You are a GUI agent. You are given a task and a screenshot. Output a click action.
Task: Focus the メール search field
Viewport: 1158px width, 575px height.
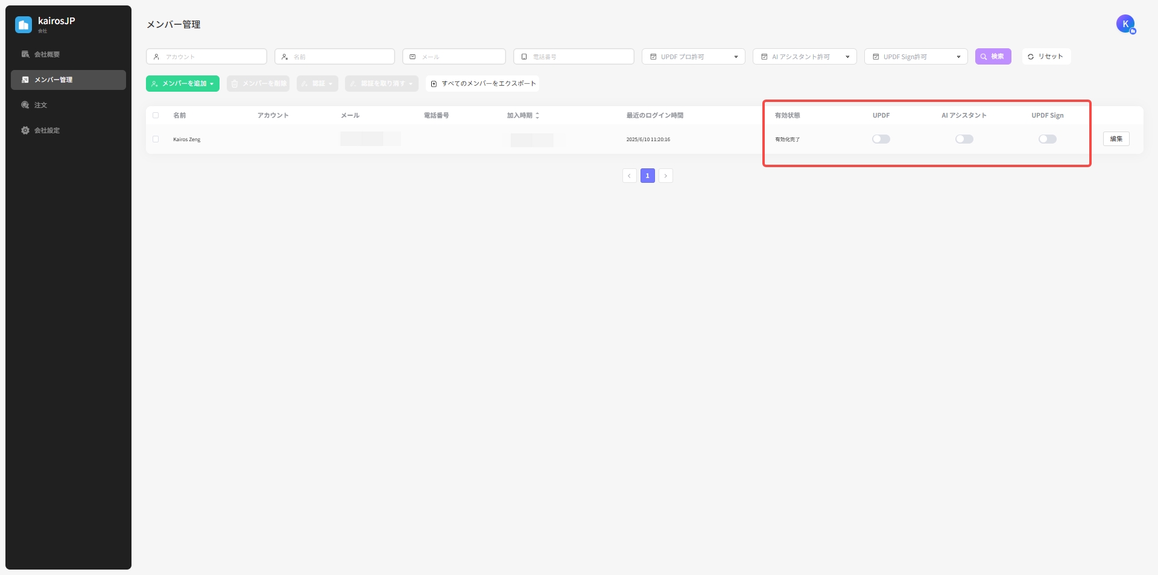tap(454, 57)
